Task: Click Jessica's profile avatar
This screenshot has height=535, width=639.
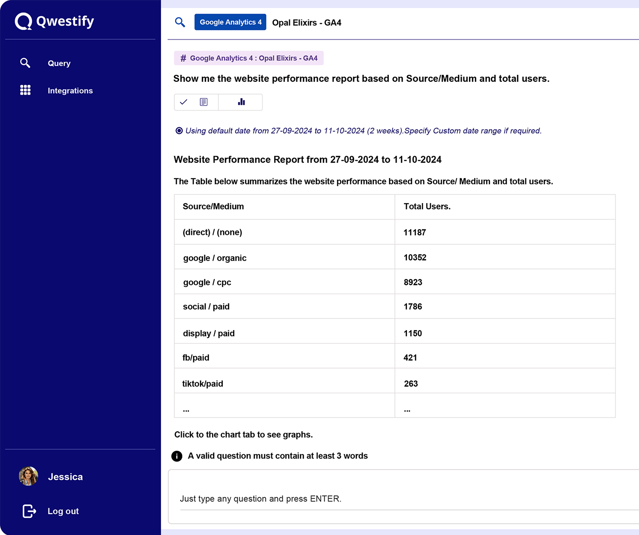Action: 29,476
